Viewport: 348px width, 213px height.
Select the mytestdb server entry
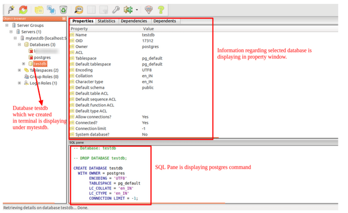(46, 38)
